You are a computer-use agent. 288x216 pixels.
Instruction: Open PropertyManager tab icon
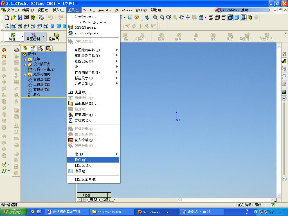point(33,49)
